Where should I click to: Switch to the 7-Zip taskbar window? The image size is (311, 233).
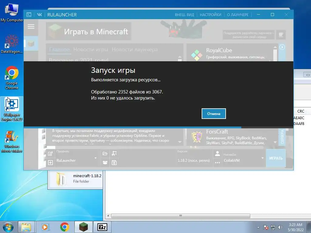pos(102,227)
